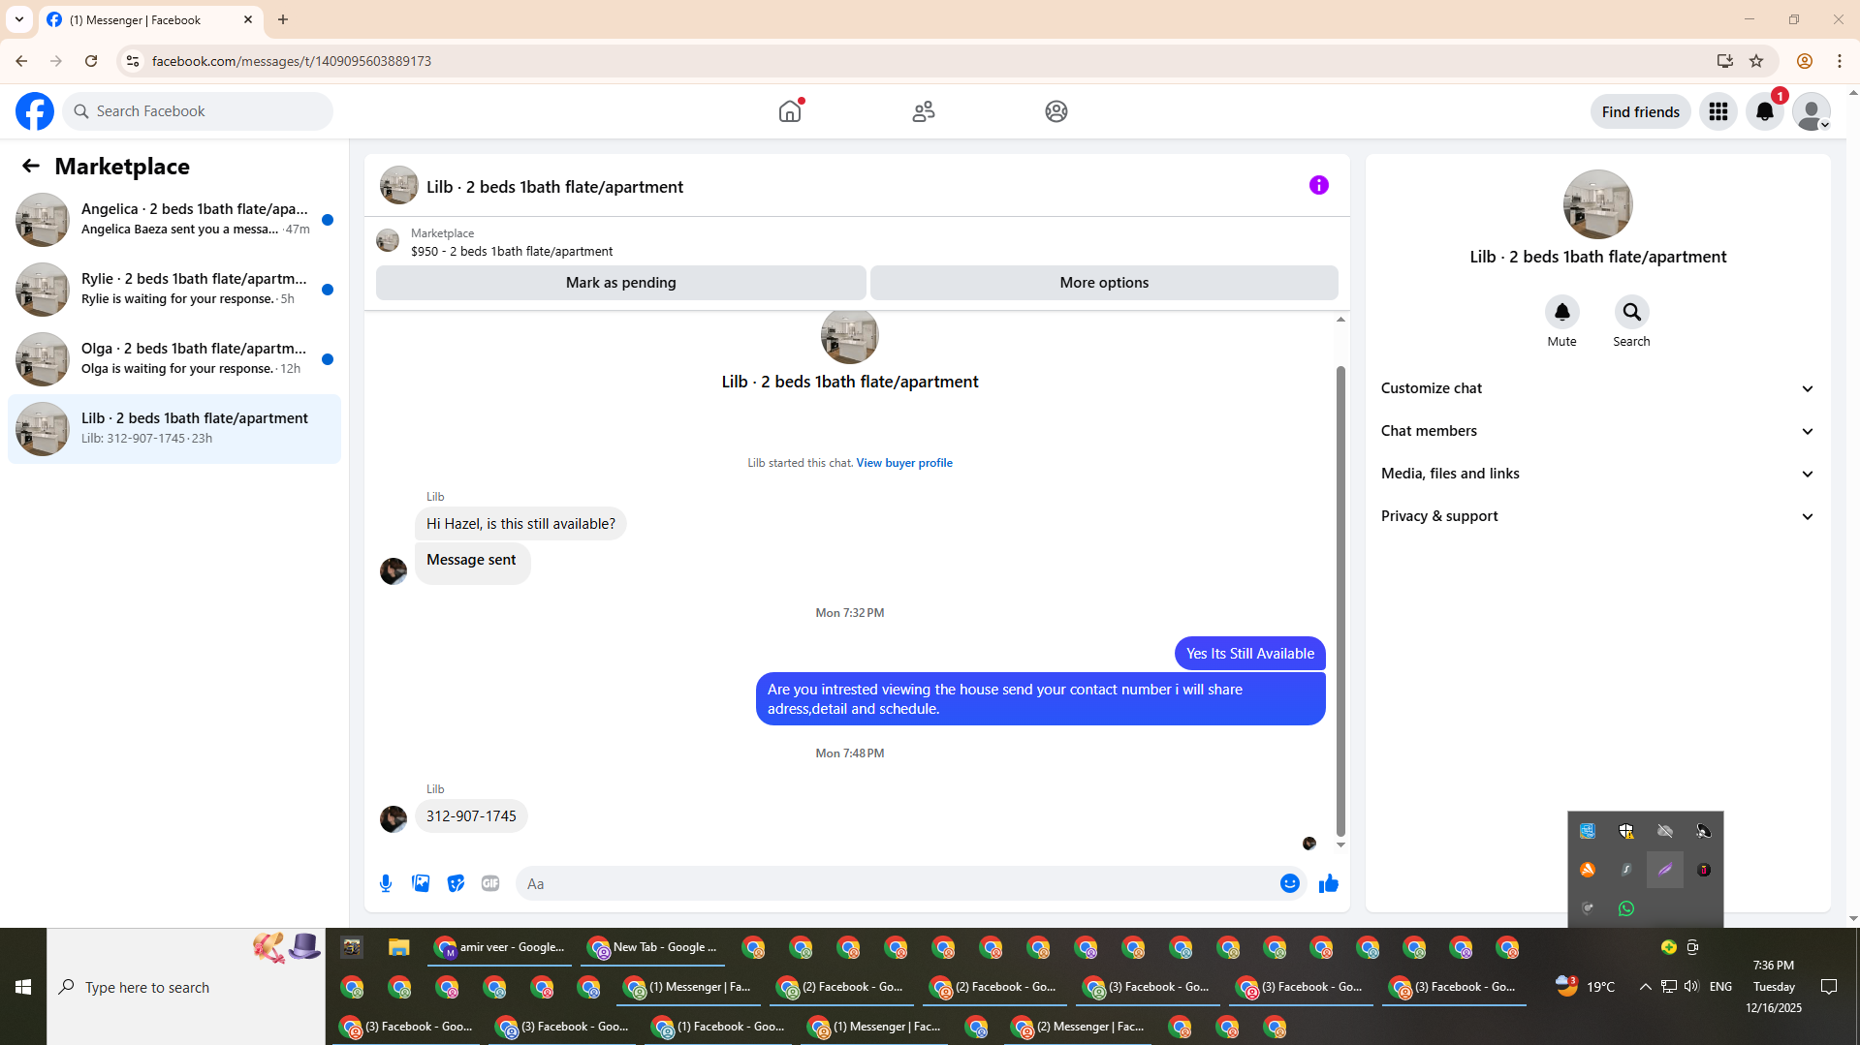Click the taskbar search box
Screen dimensions: 1860x1045
(x=186, y=987)
